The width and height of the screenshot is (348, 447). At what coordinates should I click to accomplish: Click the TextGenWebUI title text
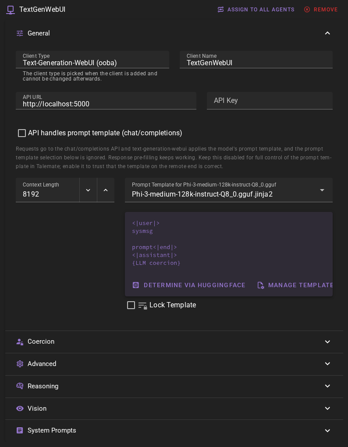point(42,9)
